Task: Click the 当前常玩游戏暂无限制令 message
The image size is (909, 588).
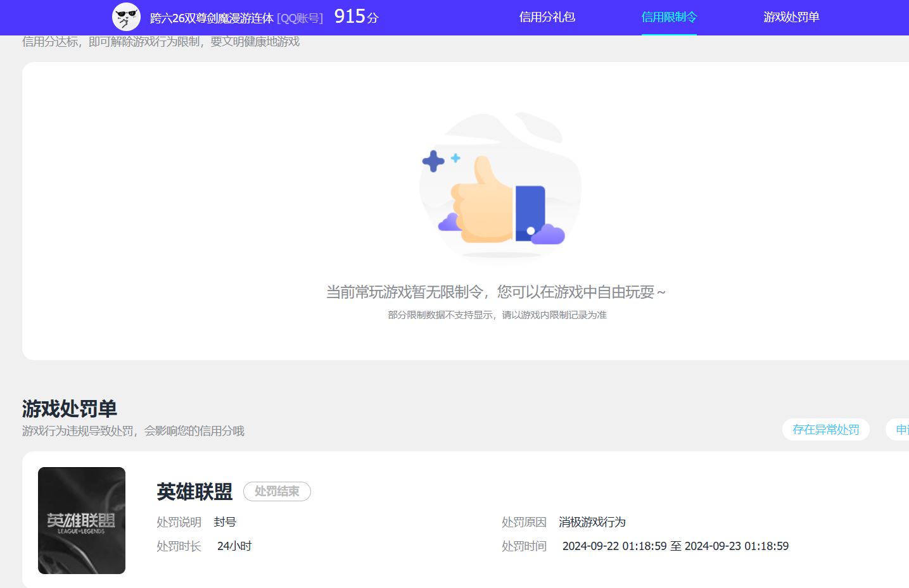Action: (496, 292)
